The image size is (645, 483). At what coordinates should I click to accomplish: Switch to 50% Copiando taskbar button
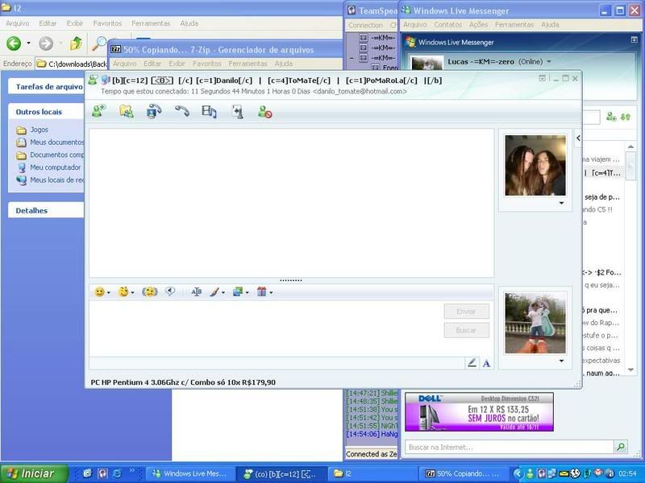click(462, 473)
